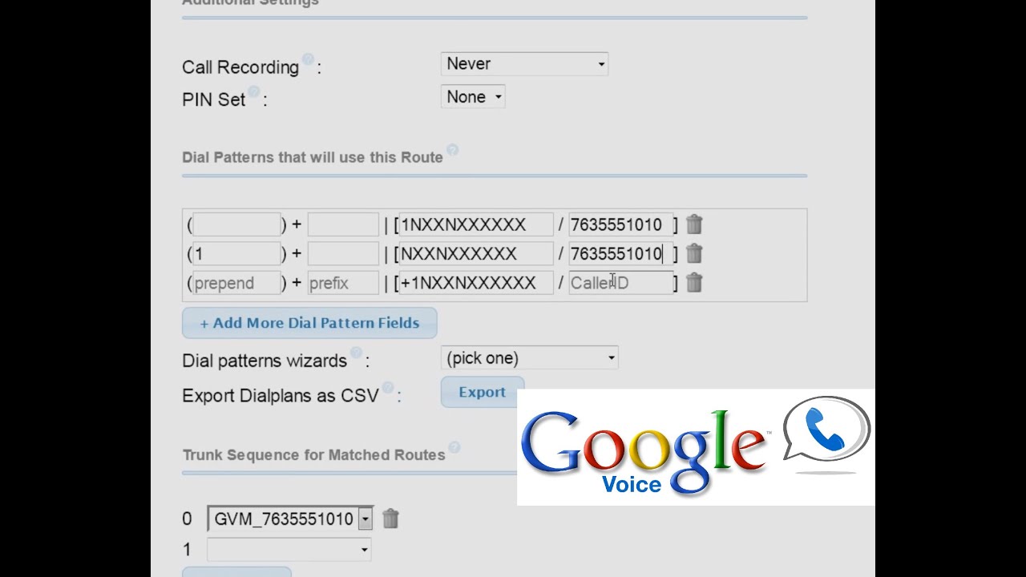
Task: Trash the +1NXXNXXXXXX dial pattern row
Action: [x=694, y=282]
